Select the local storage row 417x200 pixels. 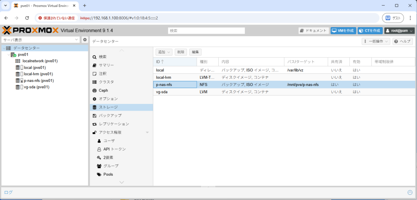(284, 70)
